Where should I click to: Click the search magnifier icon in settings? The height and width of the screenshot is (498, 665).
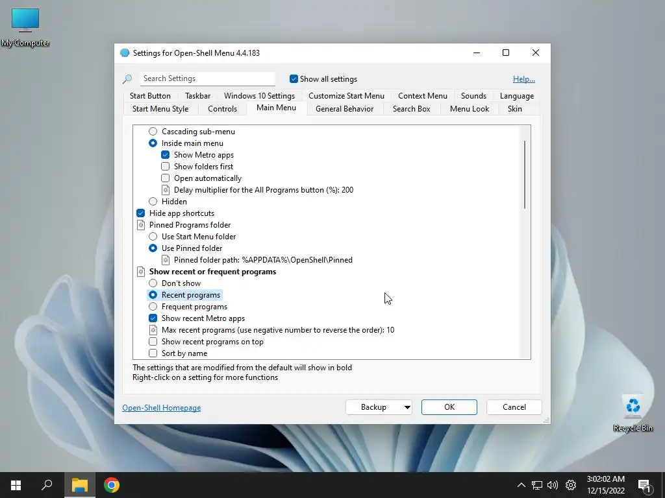pyautogui.click(x=127, y=78)
